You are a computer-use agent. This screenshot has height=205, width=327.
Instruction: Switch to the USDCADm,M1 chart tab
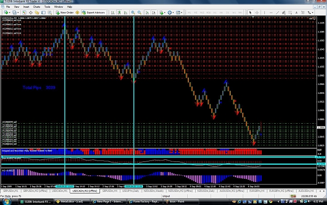(x=60, y=191)
